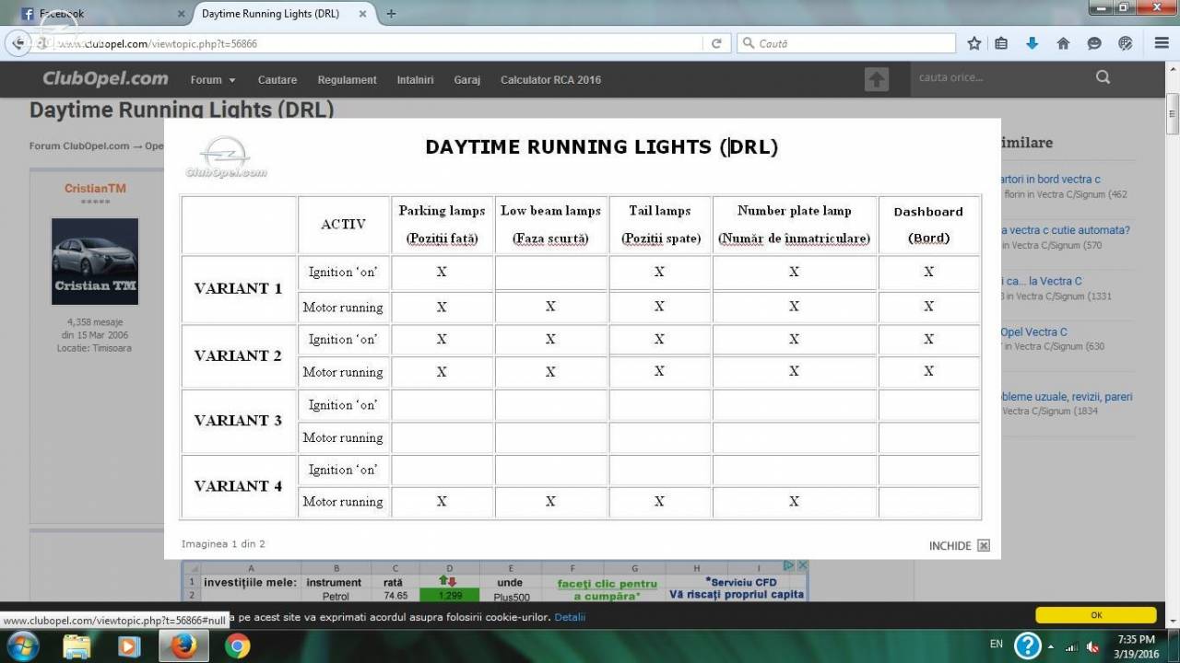Click the ACTIV column header
Viewport: 1180px width, 663px height.
[343, 225]
